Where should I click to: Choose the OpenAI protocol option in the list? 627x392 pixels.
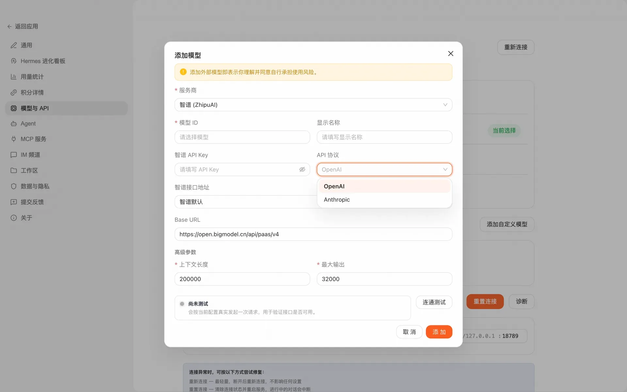pos(384,186)
